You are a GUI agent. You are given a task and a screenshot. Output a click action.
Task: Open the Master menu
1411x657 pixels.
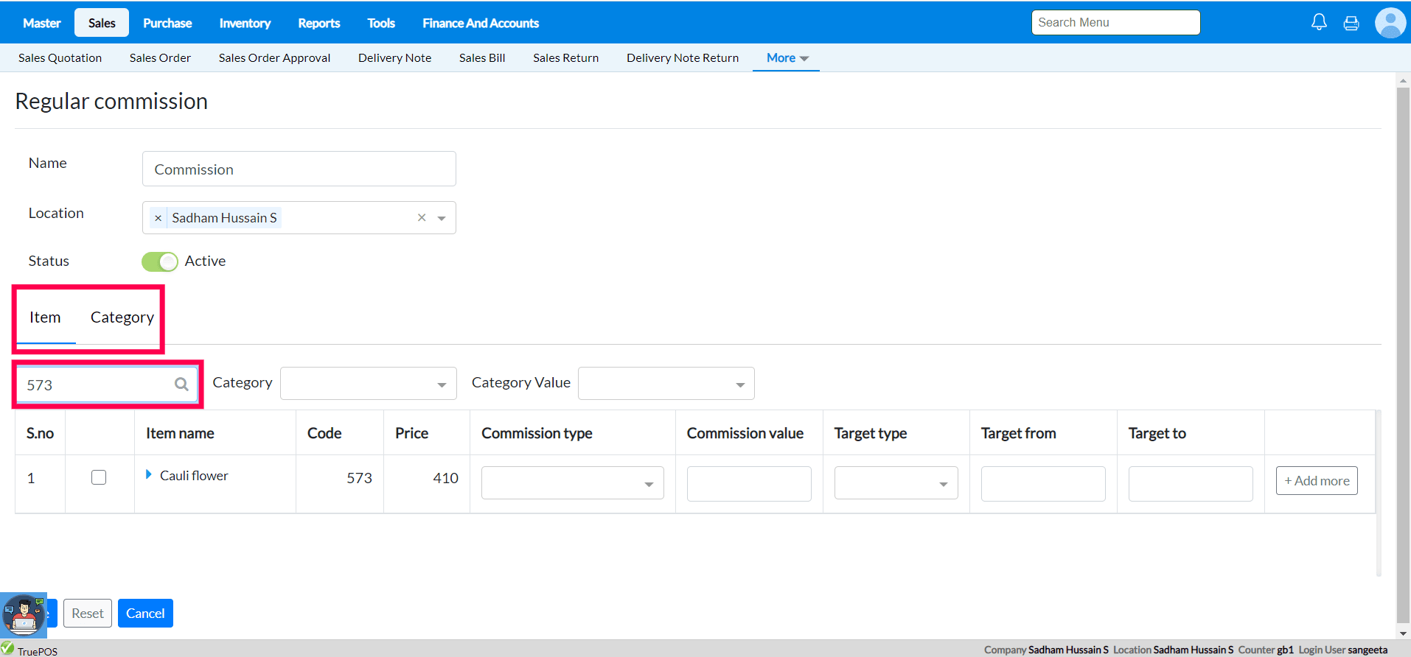42,23
